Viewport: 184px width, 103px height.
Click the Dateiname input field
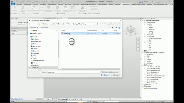click(x=74, y=72)
